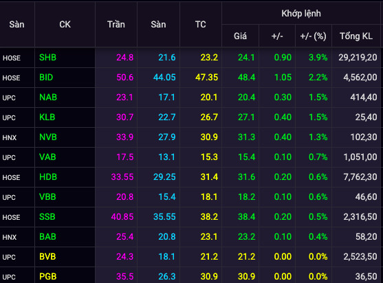383x283 pixels.
Task: Open the SSB stock ticker
Action: tap(47, 217)
